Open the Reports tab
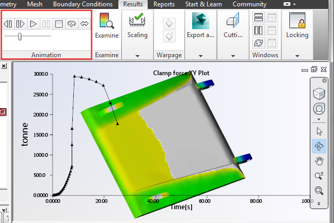The image size is (334, 223). coord(164,4)
